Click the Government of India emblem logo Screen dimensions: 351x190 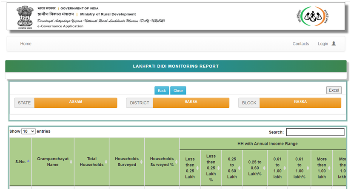(25, 17)
